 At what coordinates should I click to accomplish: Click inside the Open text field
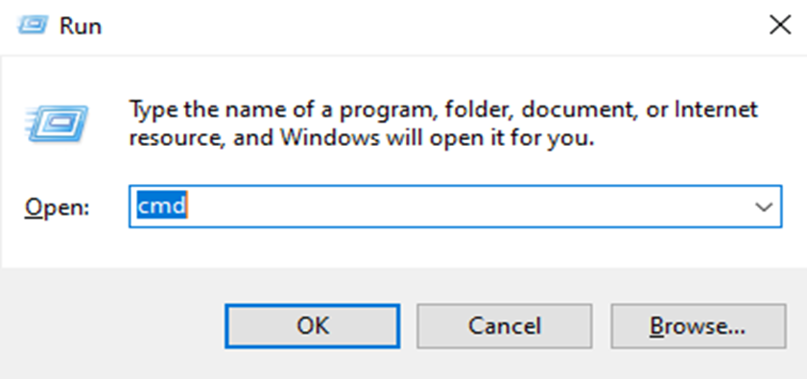click(x=456, y=207)
